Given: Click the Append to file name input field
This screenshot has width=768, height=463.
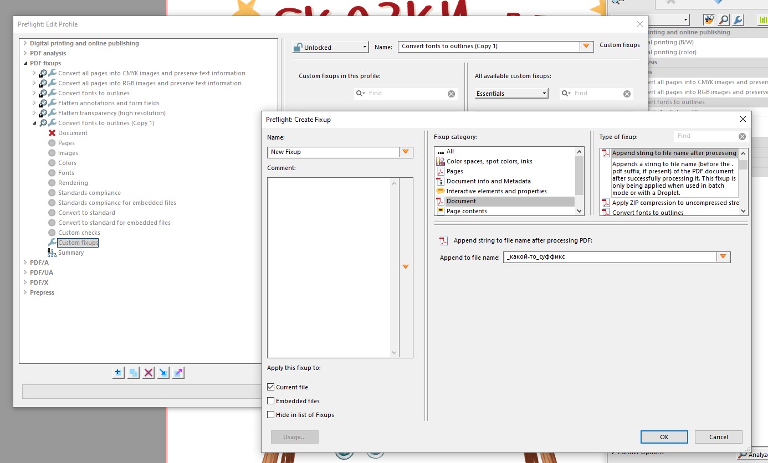Looking at the screenshot, I should coord(610,257).
